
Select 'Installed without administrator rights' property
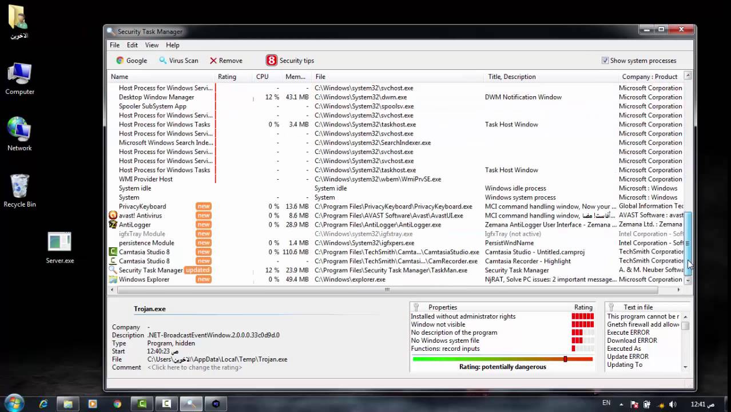click(x=463, y=316)
